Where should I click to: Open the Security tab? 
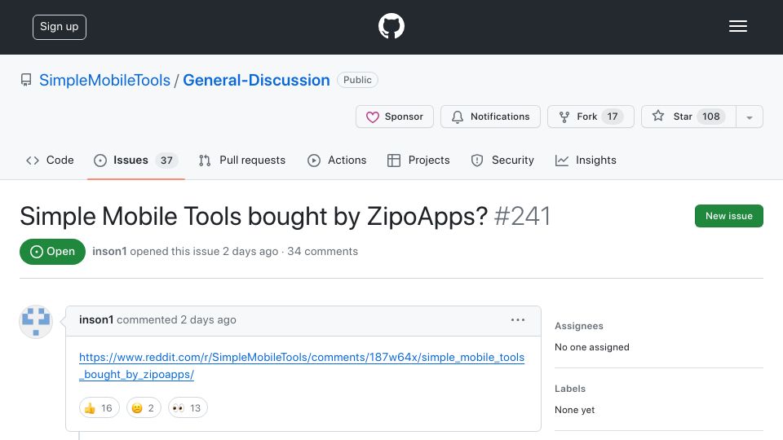click(502, 161)
